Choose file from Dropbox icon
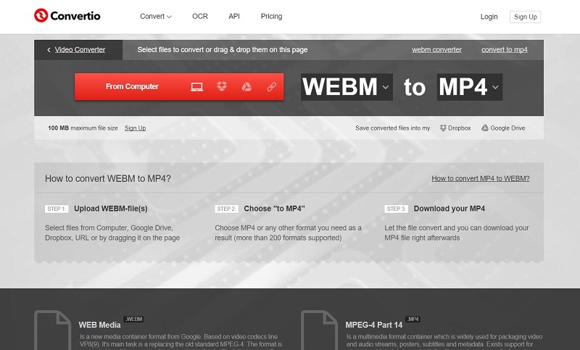Viewport: 580px width, 350px height. [222, 86]
